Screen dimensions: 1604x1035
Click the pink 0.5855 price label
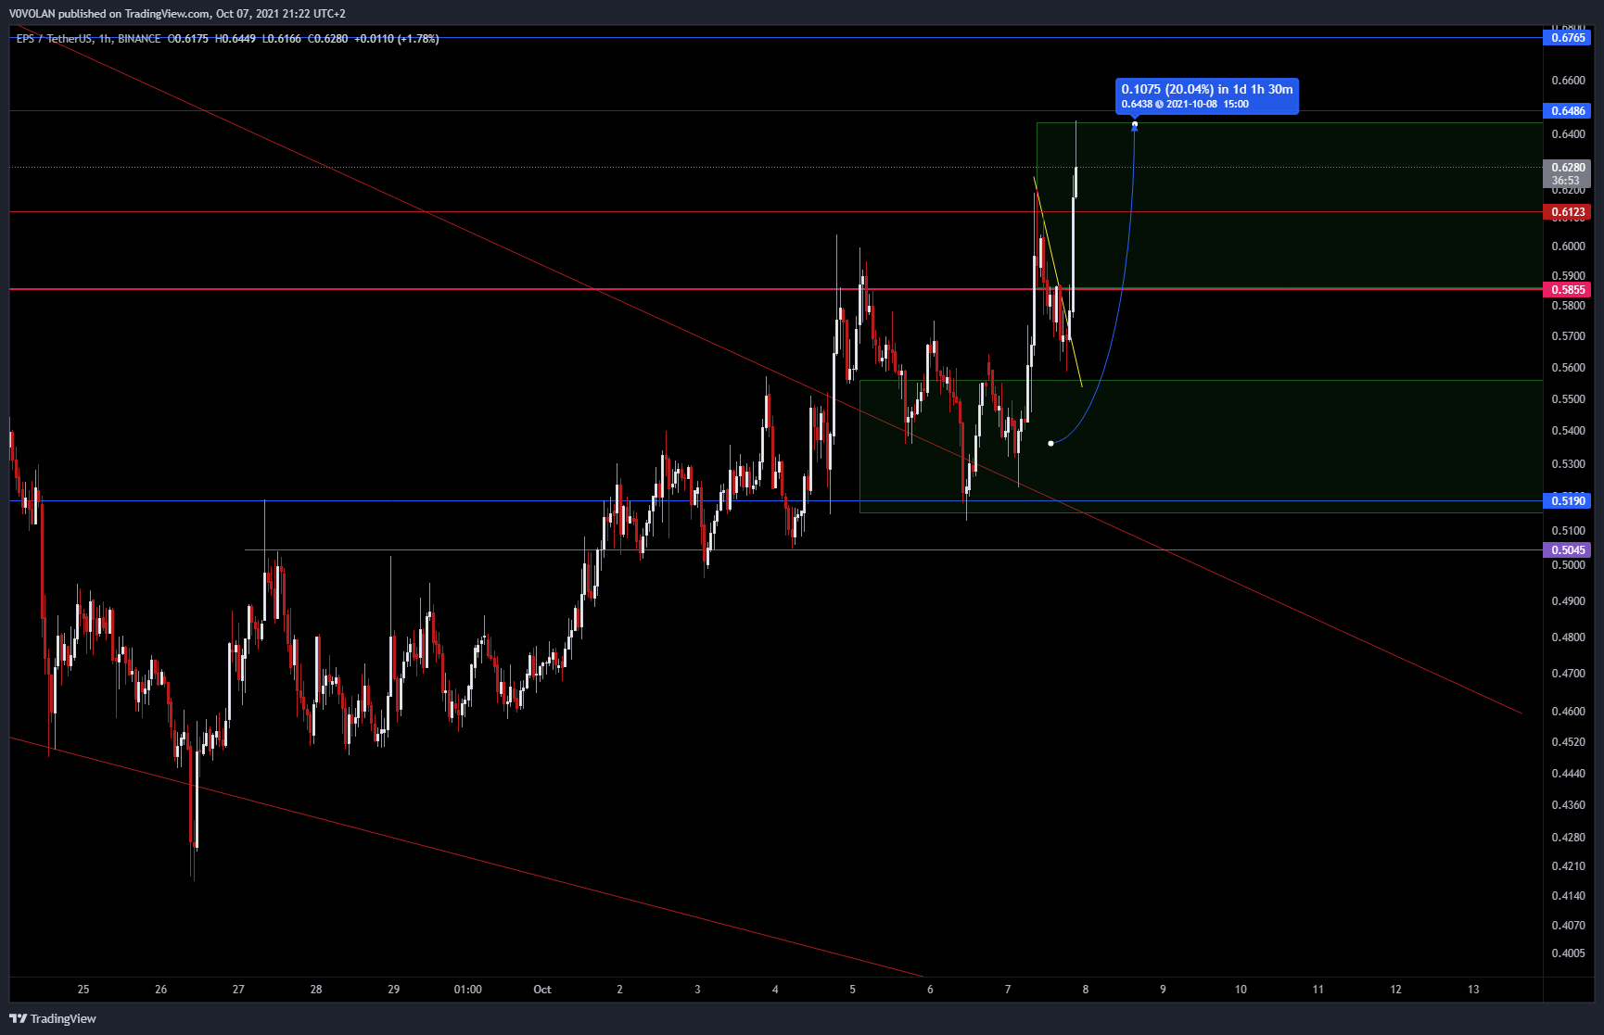pos(1568,290)
